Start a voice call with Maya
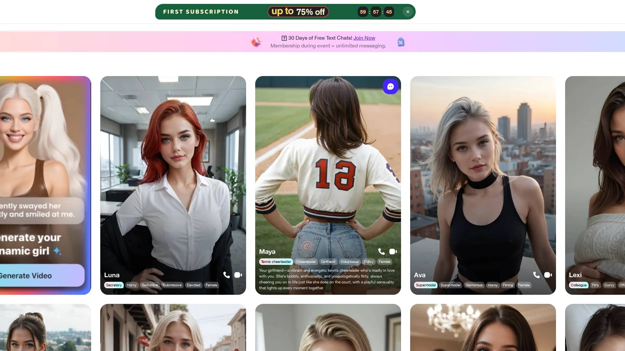 click(382, 252)
